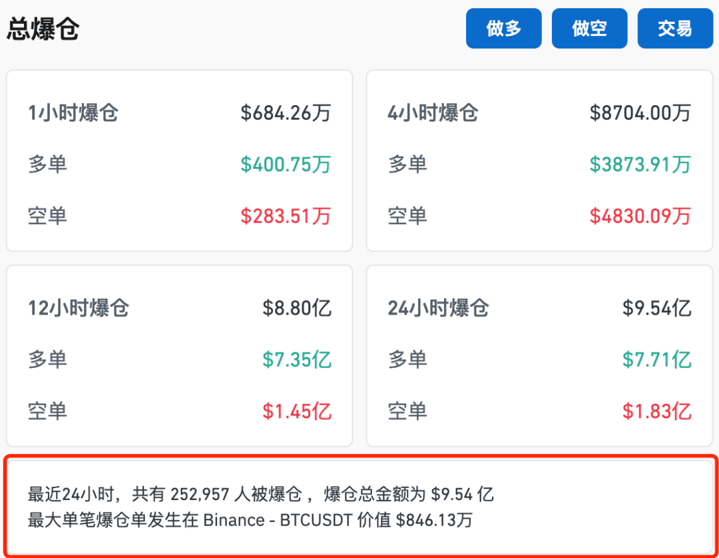Click the 做空 (Short) button
Viewport: 719px width, 558px height.
tap(589, 28)
